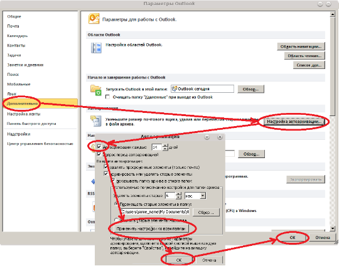Image resolution: width=339 pixels, height=266 pixels.
Task: Click 'Область навигации...' button
Action: pyautogui.click(x=301, y=46)
